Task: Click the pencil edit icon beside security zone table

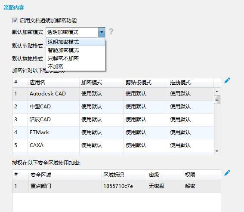Action: [227, 173]
